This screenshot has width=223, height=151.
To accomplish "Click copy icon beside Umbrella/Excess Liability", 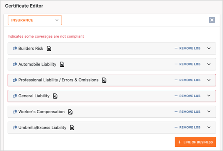I will (15, 128).
